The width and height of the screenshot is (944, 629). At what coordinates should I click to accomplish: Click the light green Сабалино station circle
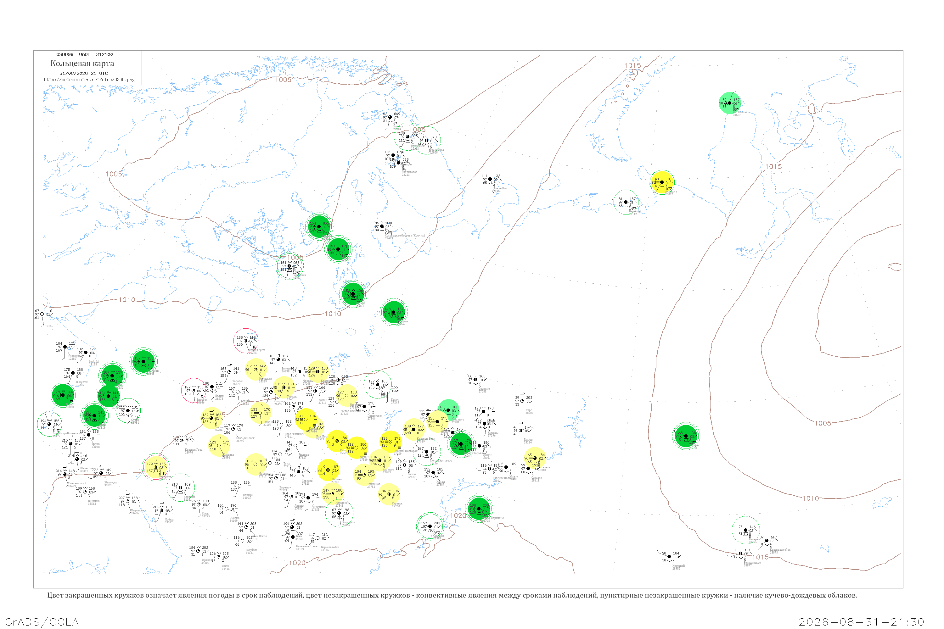pyautogui.click(x=448, y=410)
